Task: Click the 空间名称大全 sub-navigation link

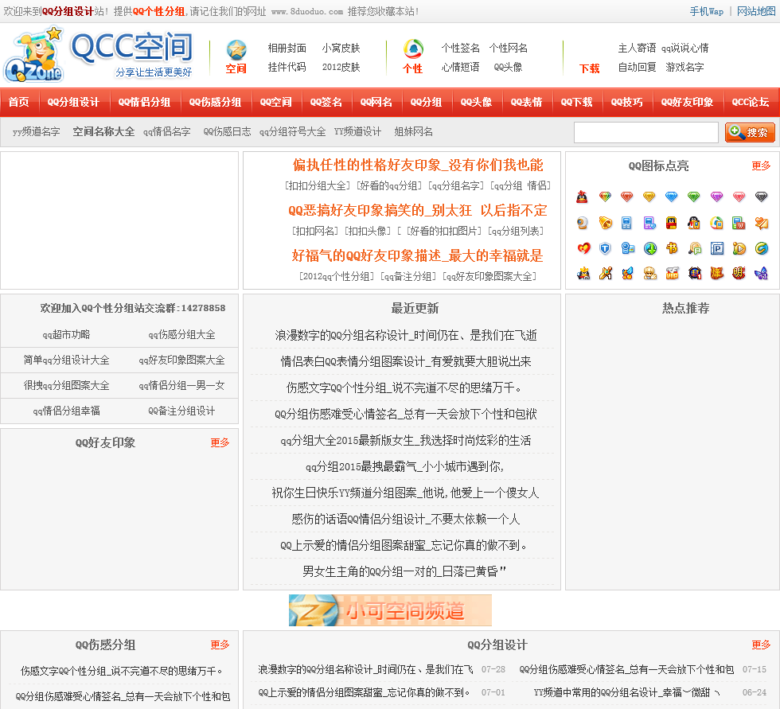Action: [103, 132]
